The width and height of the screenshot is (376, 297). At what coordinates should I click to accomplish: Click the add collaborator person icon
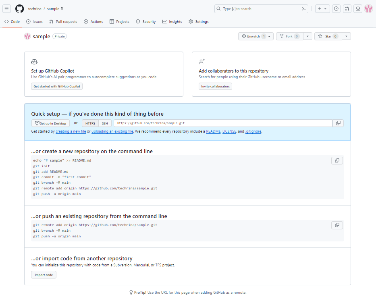(x=202, y=62)
